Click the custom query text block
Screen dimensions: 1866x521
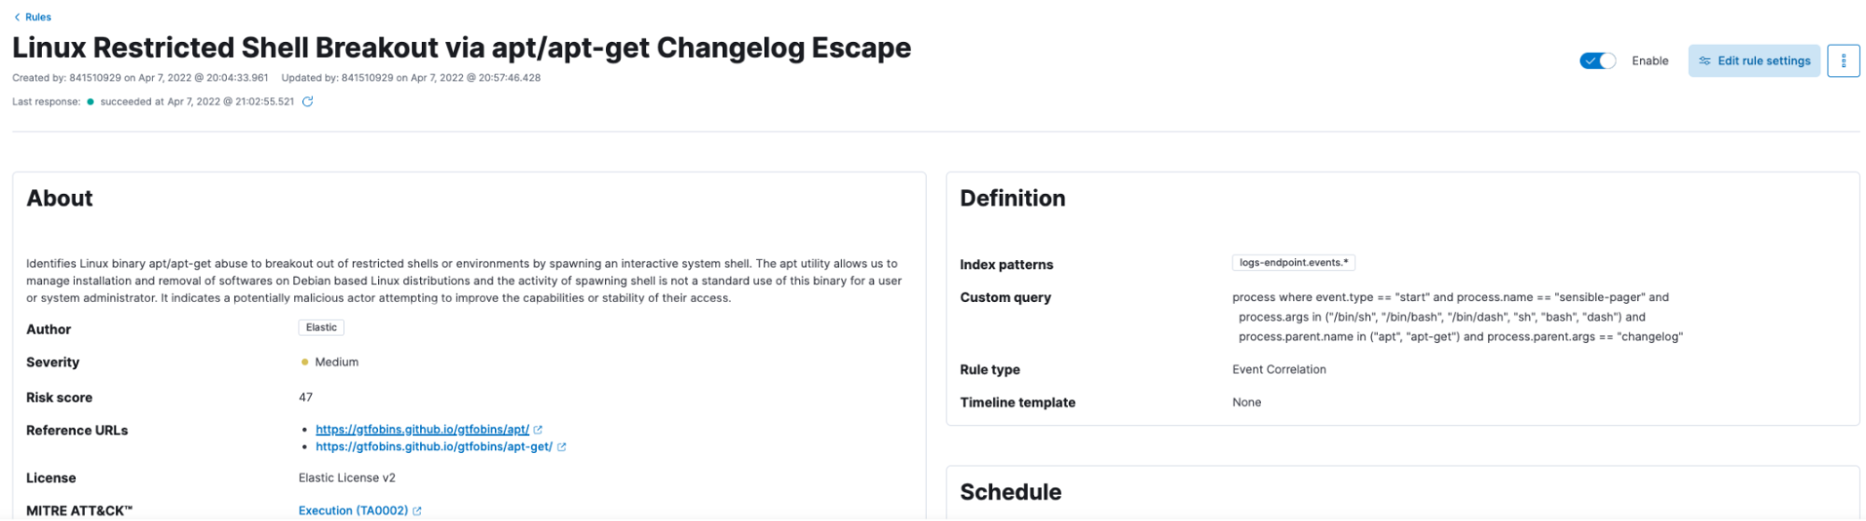pos(1457,317)
